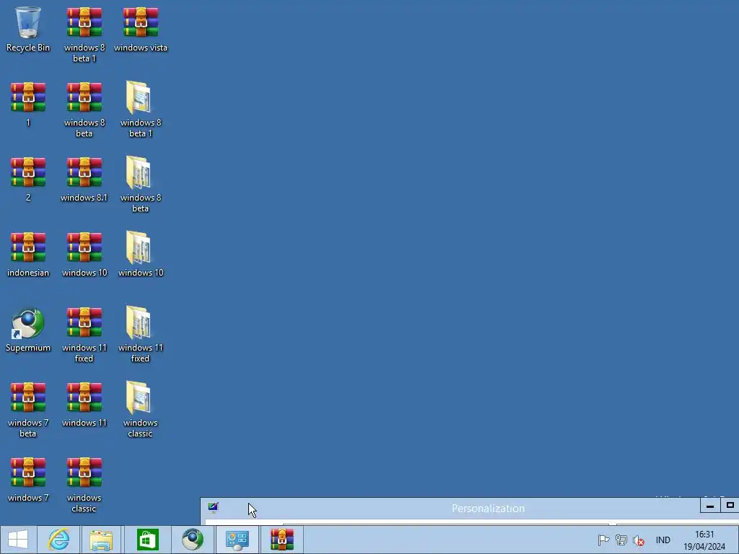Open File Explorer from the taskbar
The height and width of the screenshot is (554, 739).
click(101, 540)
